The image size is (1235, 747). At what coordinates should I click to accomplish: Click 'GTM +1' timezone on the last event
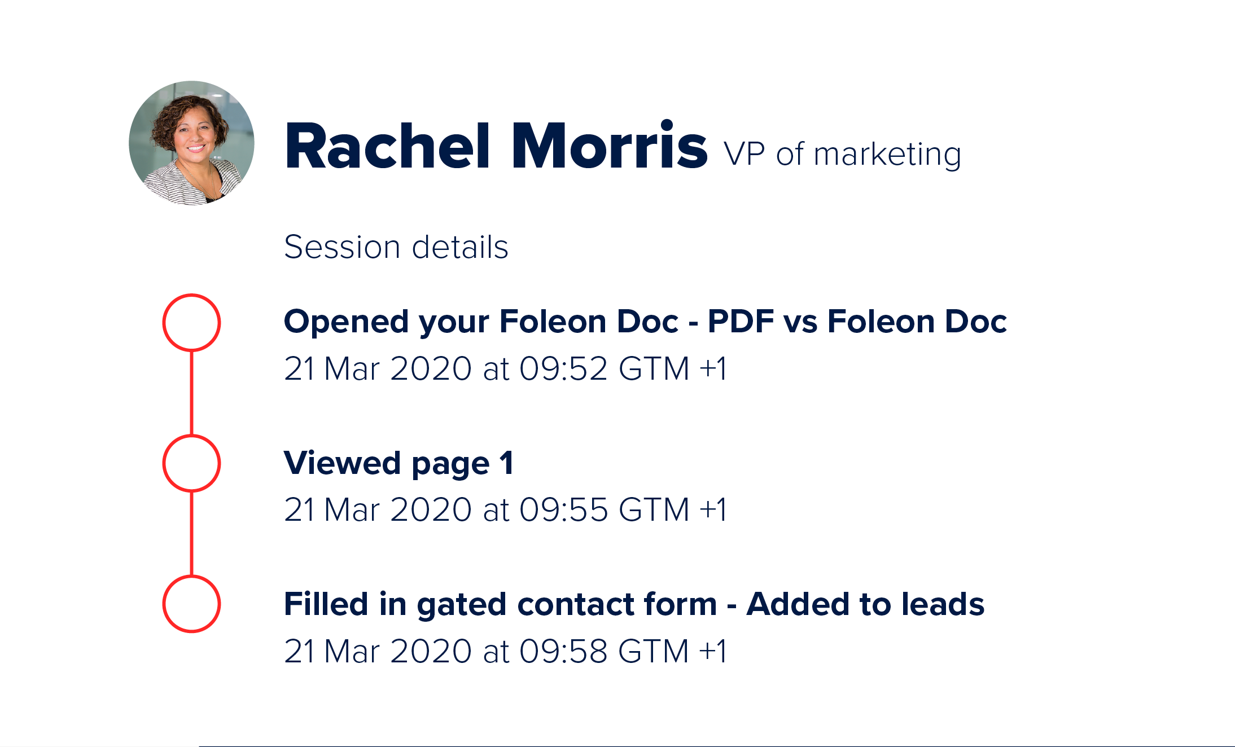672,651
